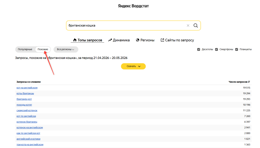Click the value 11 225
Viewport: 260px width, 148px height.
point(247,111)
